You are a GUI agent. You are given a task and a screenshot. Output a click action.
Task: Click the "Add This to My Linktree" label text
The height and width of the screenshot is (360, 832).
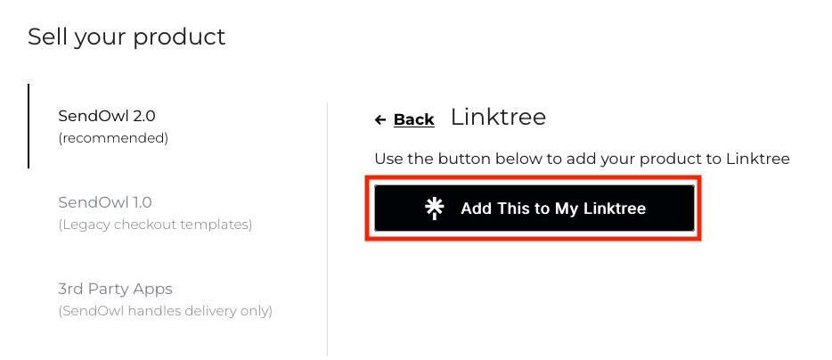(553, 209)
